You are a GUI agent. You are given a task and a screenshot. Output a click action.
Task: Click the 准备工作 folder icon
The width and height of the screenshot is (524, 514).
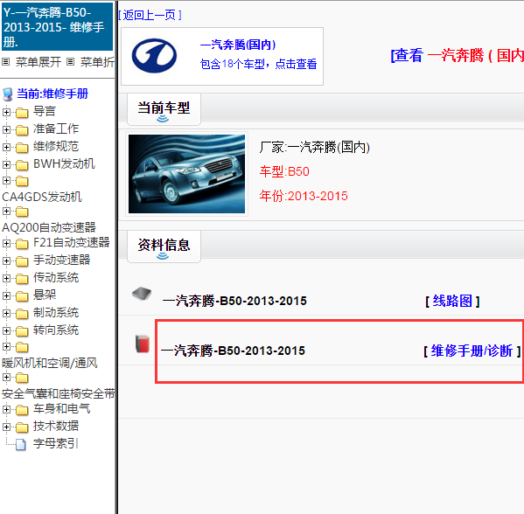(x=22, y=130)
